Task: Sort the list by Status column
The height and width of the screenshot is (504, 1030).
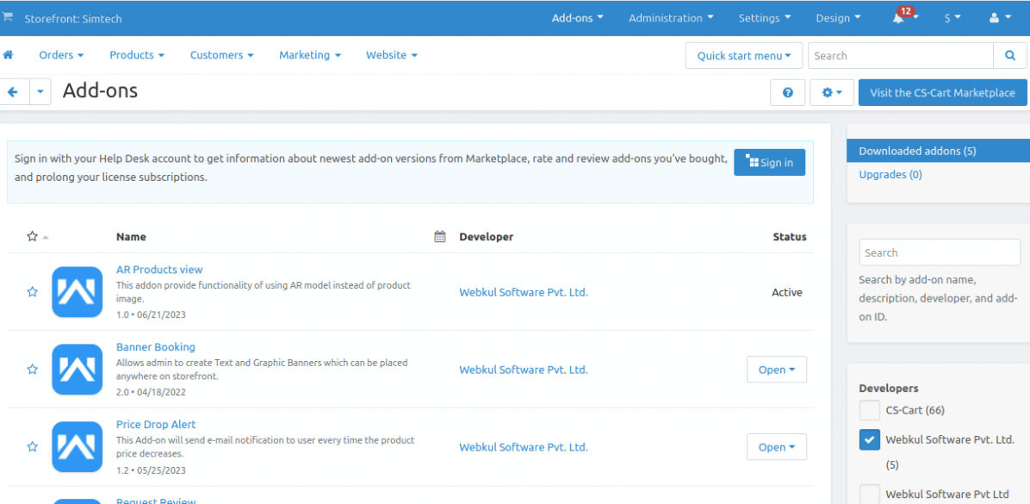Action: click(790, 237)
